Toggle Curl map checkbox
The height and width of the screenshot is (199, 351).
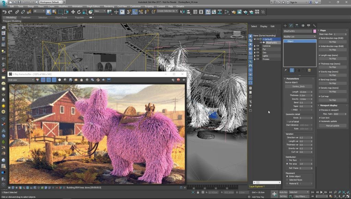320,96
